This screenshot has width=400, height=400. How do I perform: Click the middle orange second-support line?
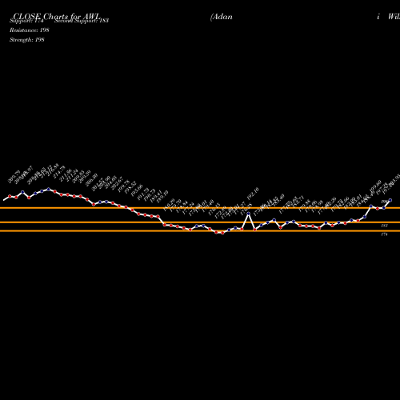(200, 222)
